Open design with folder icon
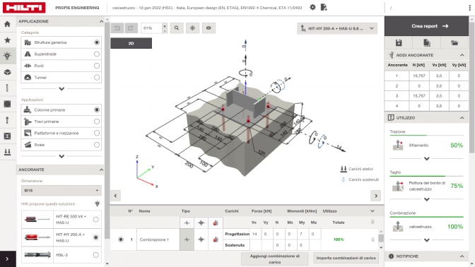475x267 pixels. point(455,43)
